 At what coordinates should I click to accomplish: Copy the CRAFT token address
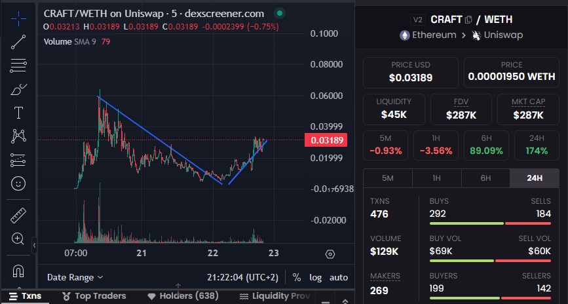click(x=468, y=20)
